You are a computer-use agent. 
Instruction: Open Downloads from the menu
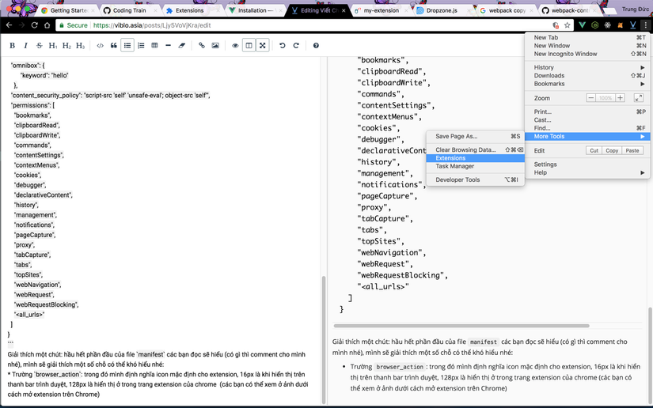[587, 76]
